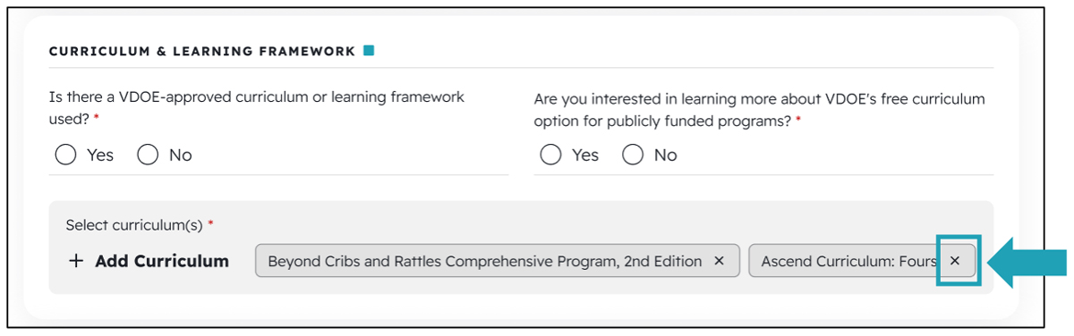Click the plus icon beside Add Curriculum

coord(76,261)
